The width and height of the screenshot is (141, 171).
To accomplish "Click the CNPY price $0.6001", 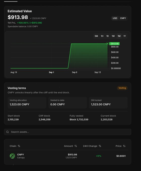I will [x=121, y=156].
